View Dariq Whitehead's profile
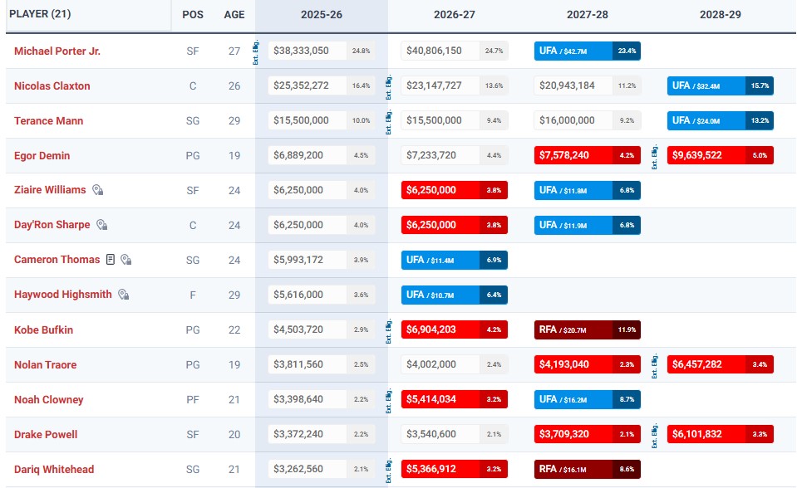Screen dimensions: 797x488 (53, 469)
